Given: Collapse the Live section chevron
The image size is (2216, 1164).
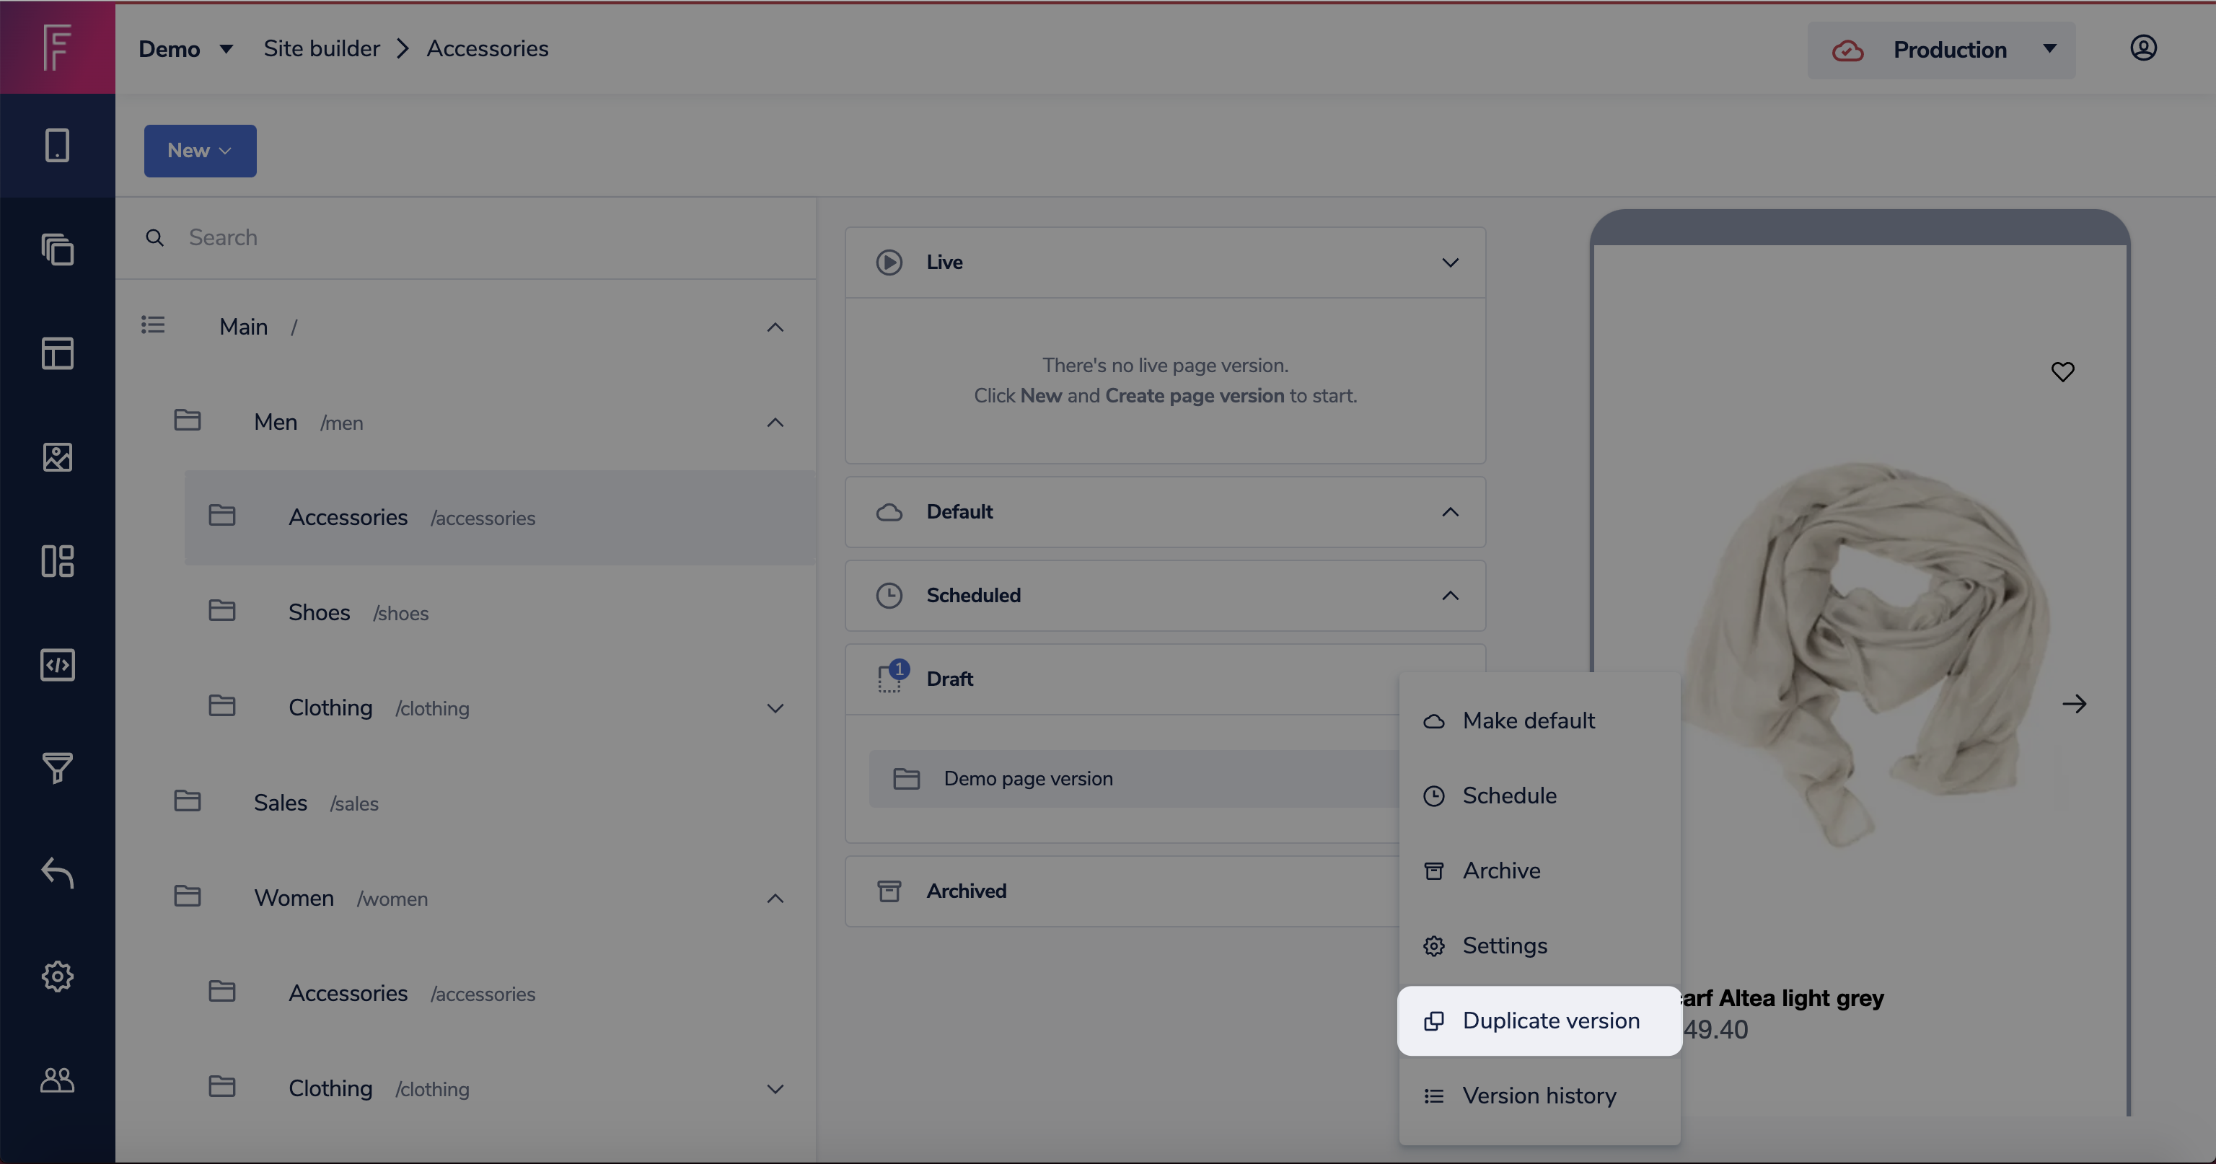Looking at the screenshot, I should coord(1451,263).
